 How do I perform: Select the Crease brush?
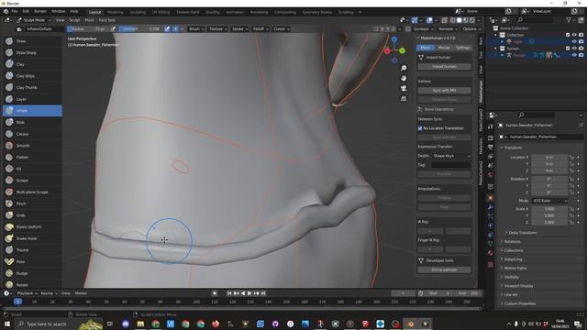point(32,134)
